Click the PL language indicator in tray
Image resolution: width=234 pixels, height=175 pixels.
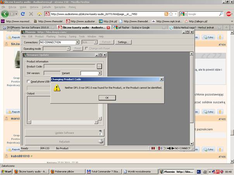[x=199, y=172]
